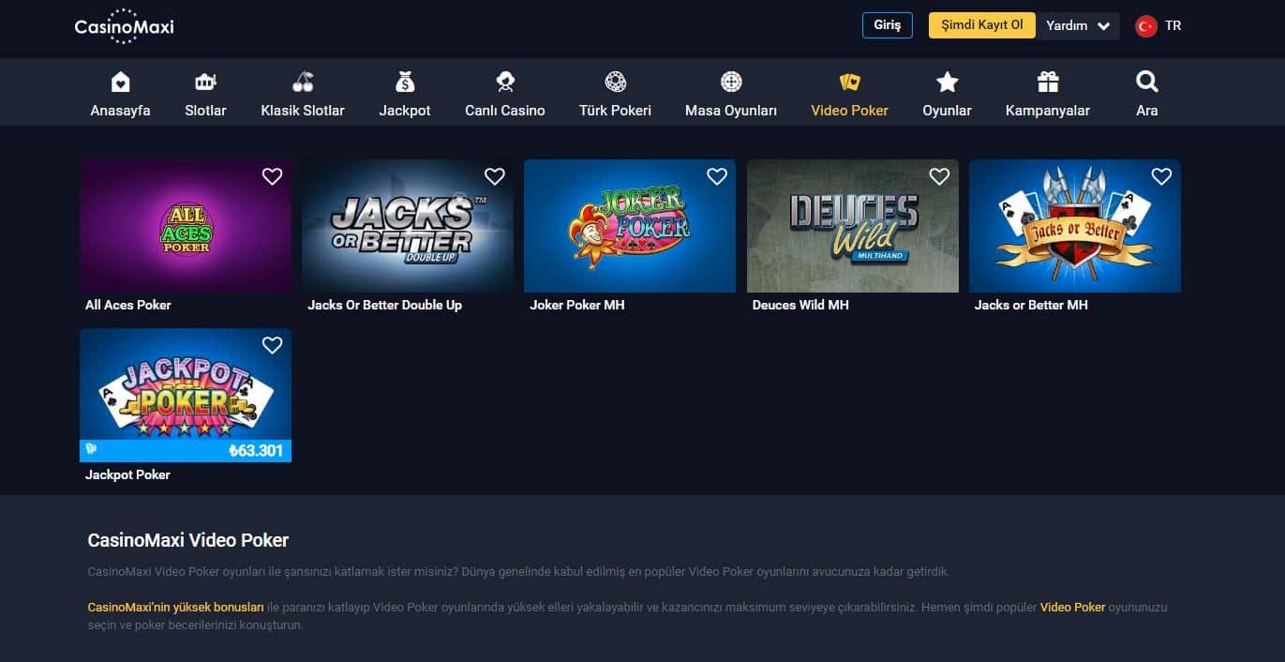
Task: Select Video Poker cards icon
Action: (849, 82)
